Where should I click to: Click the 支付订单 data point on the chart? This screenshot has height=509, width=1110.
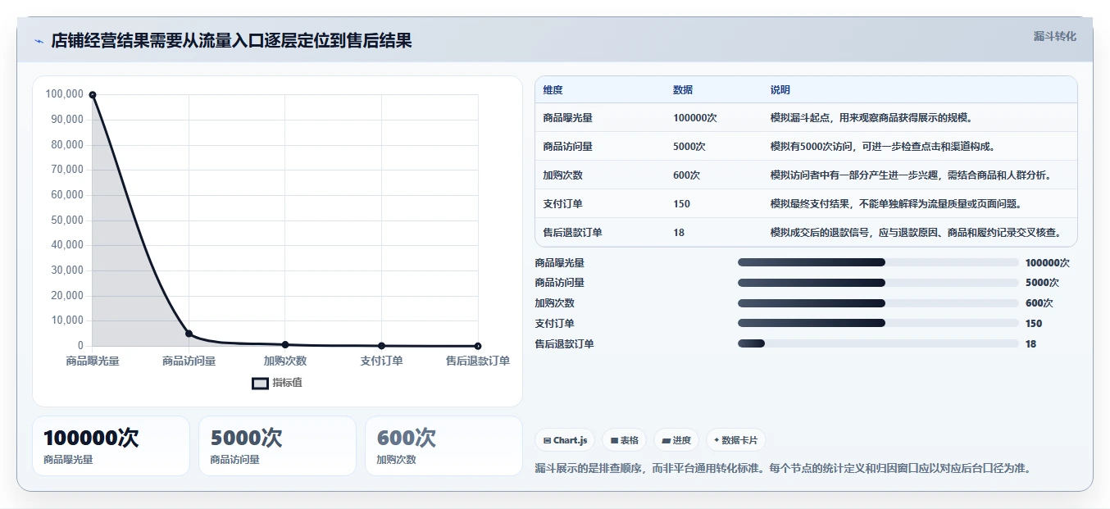tap(381, 346)
